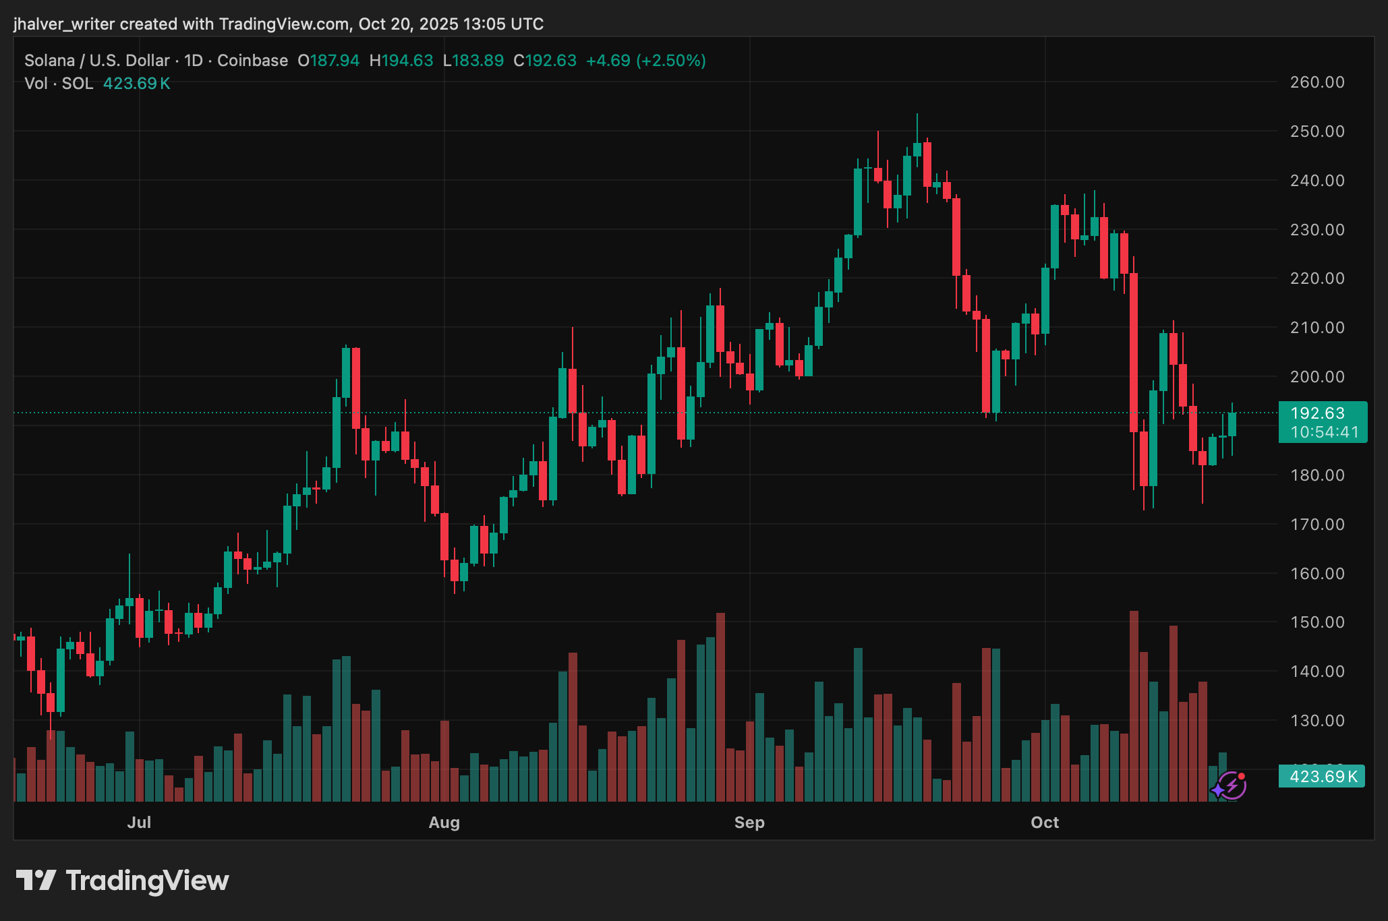
Task: Click the Sep label on time axis
Action: 749,823
